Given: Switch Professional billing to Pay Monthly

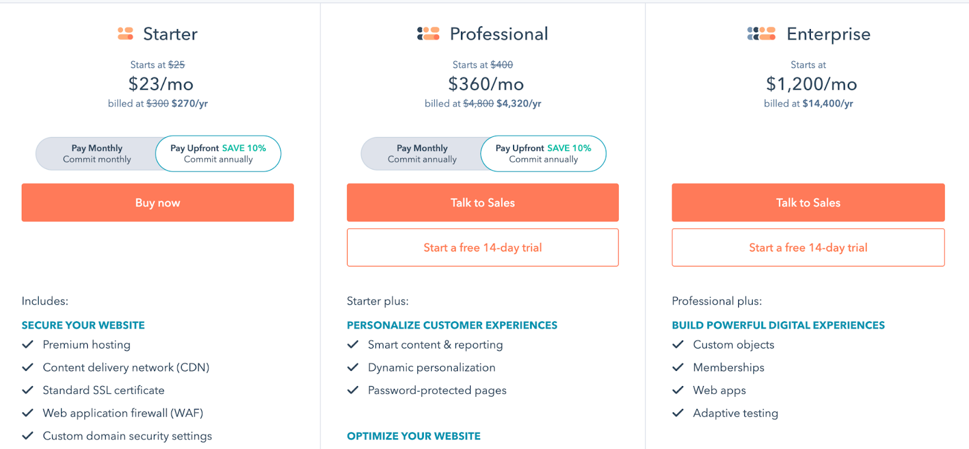Looking at the screenshot, I should click(x=423, y=153).
